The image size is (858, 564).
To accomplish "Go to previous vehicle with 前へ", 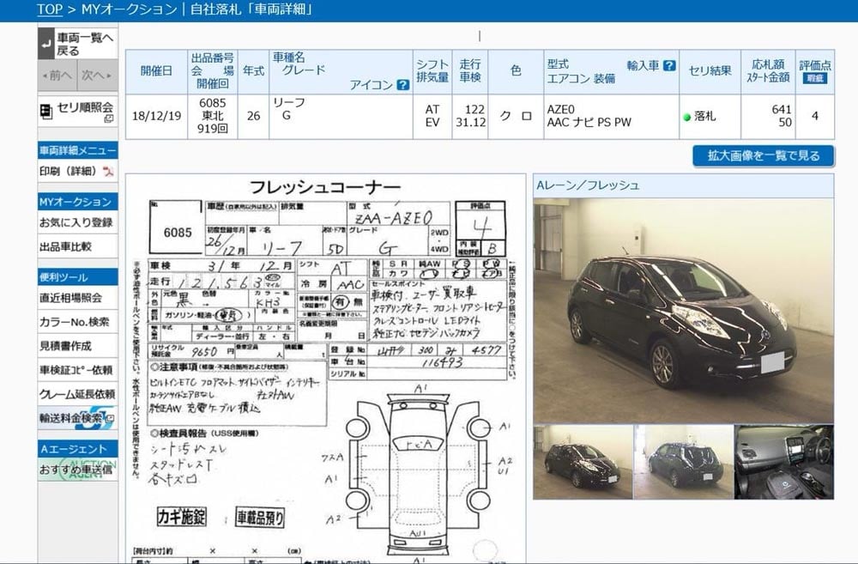I will point(57,76).
